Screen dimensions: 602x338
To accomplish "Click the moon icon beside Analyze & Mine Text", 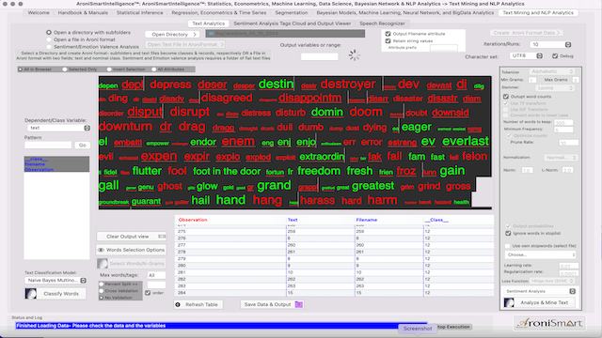I will coord(509,302).
